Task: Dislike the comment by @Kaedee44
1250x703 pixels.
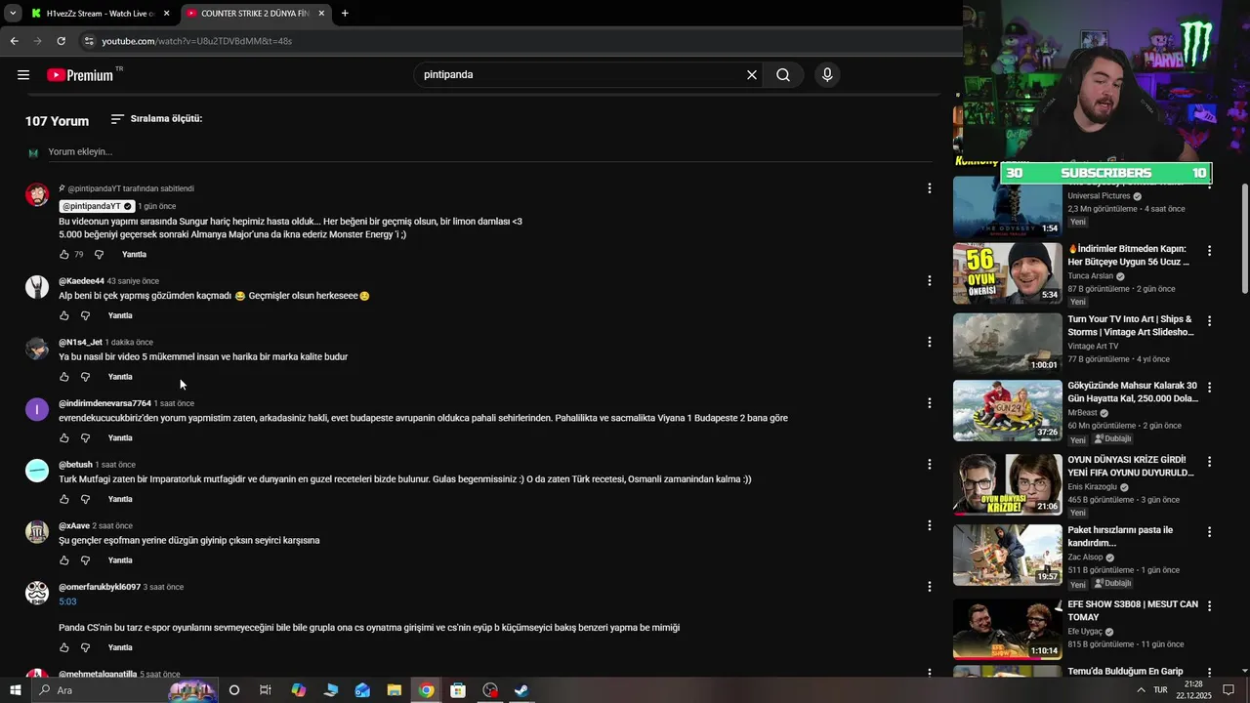Action: [x=85, y=316]
